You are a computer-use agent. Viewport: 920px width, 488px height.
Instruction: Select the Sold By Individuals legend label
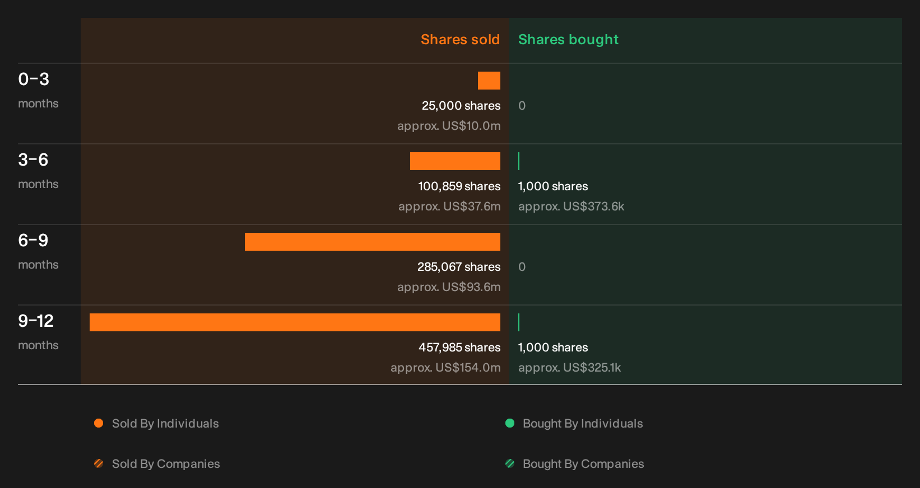click(x=165, y=424)
